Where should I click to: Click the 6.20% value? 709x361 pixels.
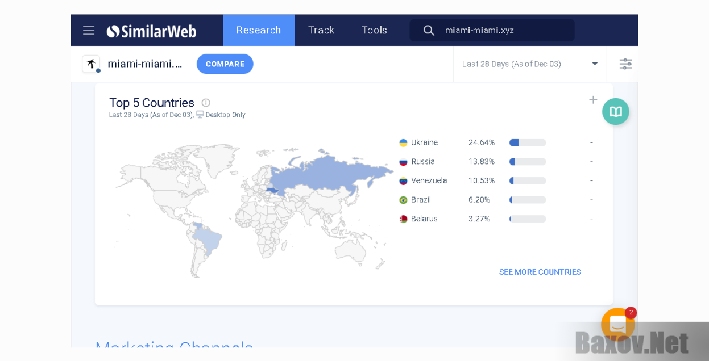click(479, 200)
